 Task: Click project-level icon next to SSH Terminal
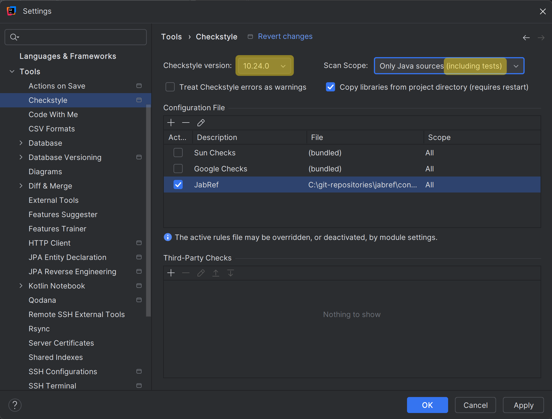[x=139, y=386]
